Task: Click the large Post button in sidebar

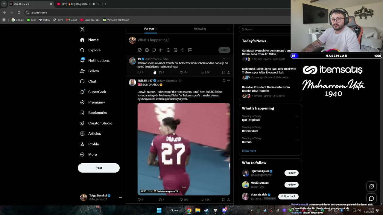Action: click(99, 168)
